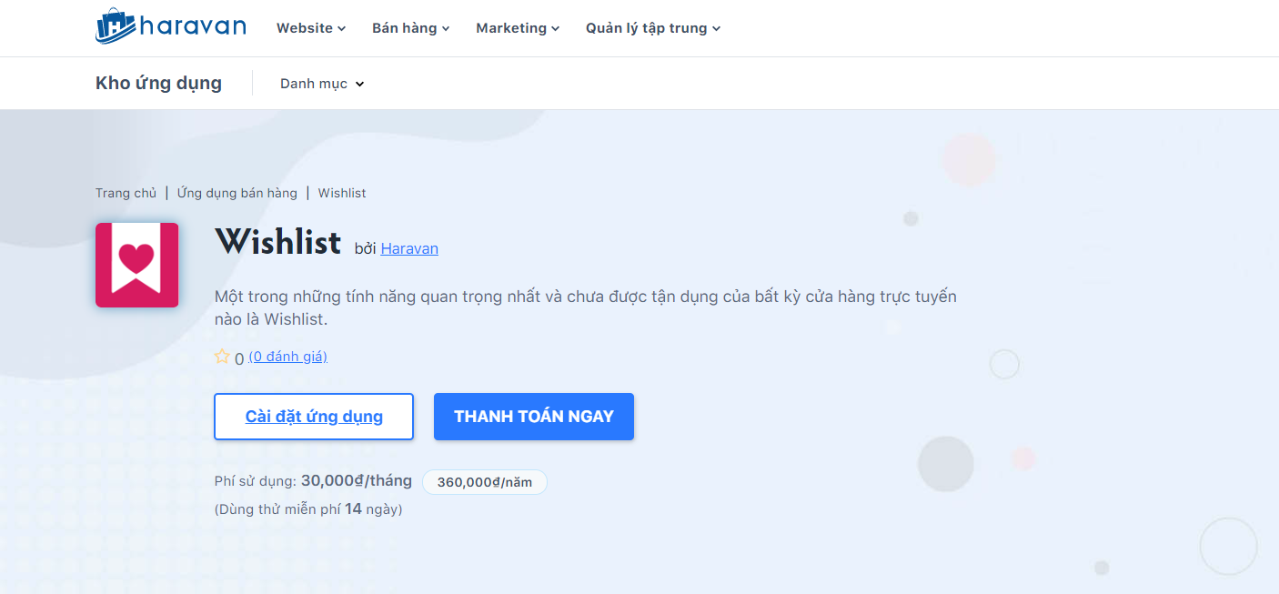1279x594 pixels.
Task: Go to Kho ứng dụng
Action: 158,83
